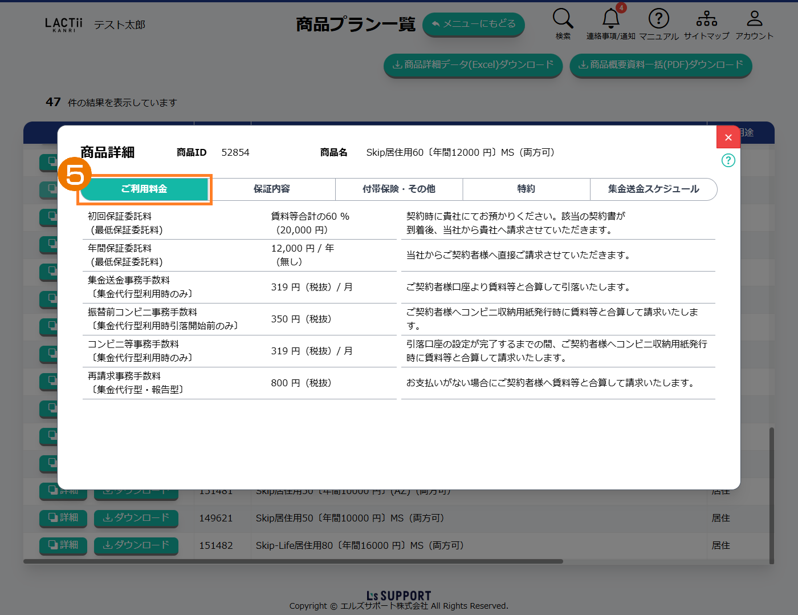This screenshot has height=615, width=798.
Task: Click the LACTii KANRI logo
Action: 63,25
